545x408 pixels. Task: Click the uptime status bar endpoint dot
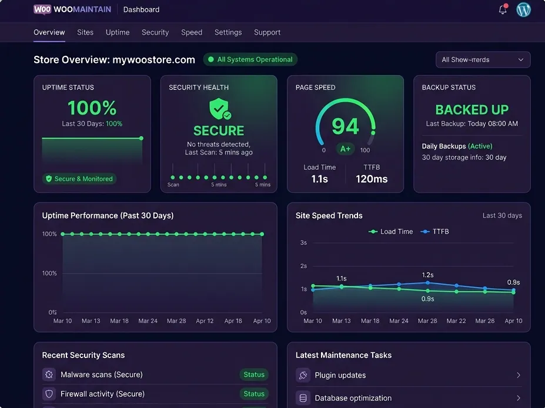(x=141, y=138)
